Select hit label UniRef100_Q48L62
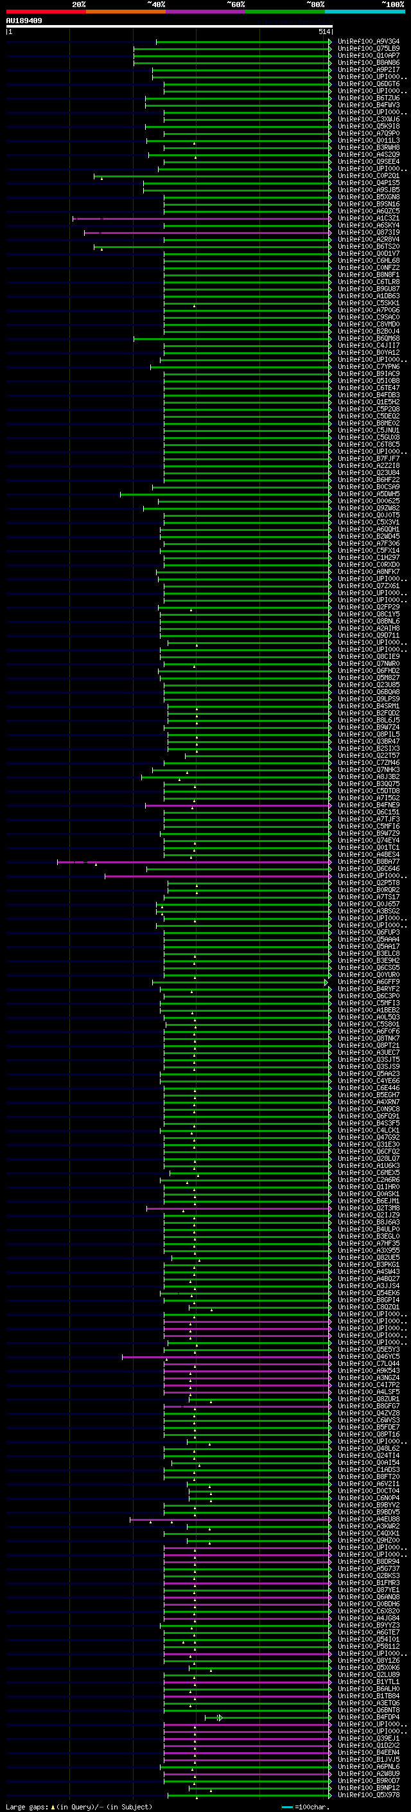Image resolution: width=411 pixels, height=1812 pixels. pos(369,1448)
